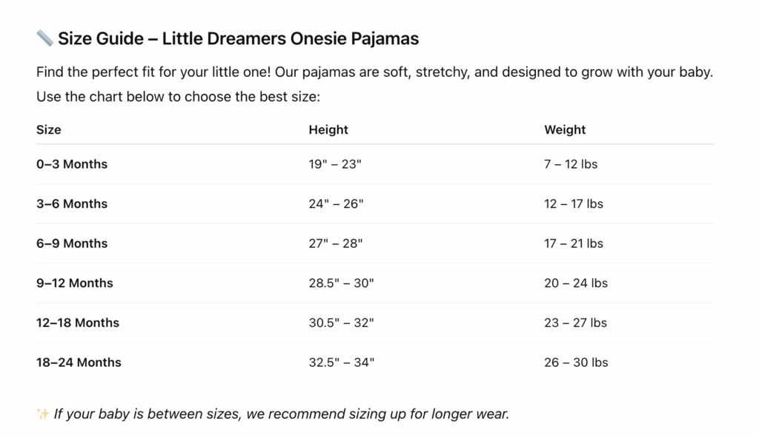
Task: Click the 26 – 30 lbs weight cell
Action: point(576,362)
